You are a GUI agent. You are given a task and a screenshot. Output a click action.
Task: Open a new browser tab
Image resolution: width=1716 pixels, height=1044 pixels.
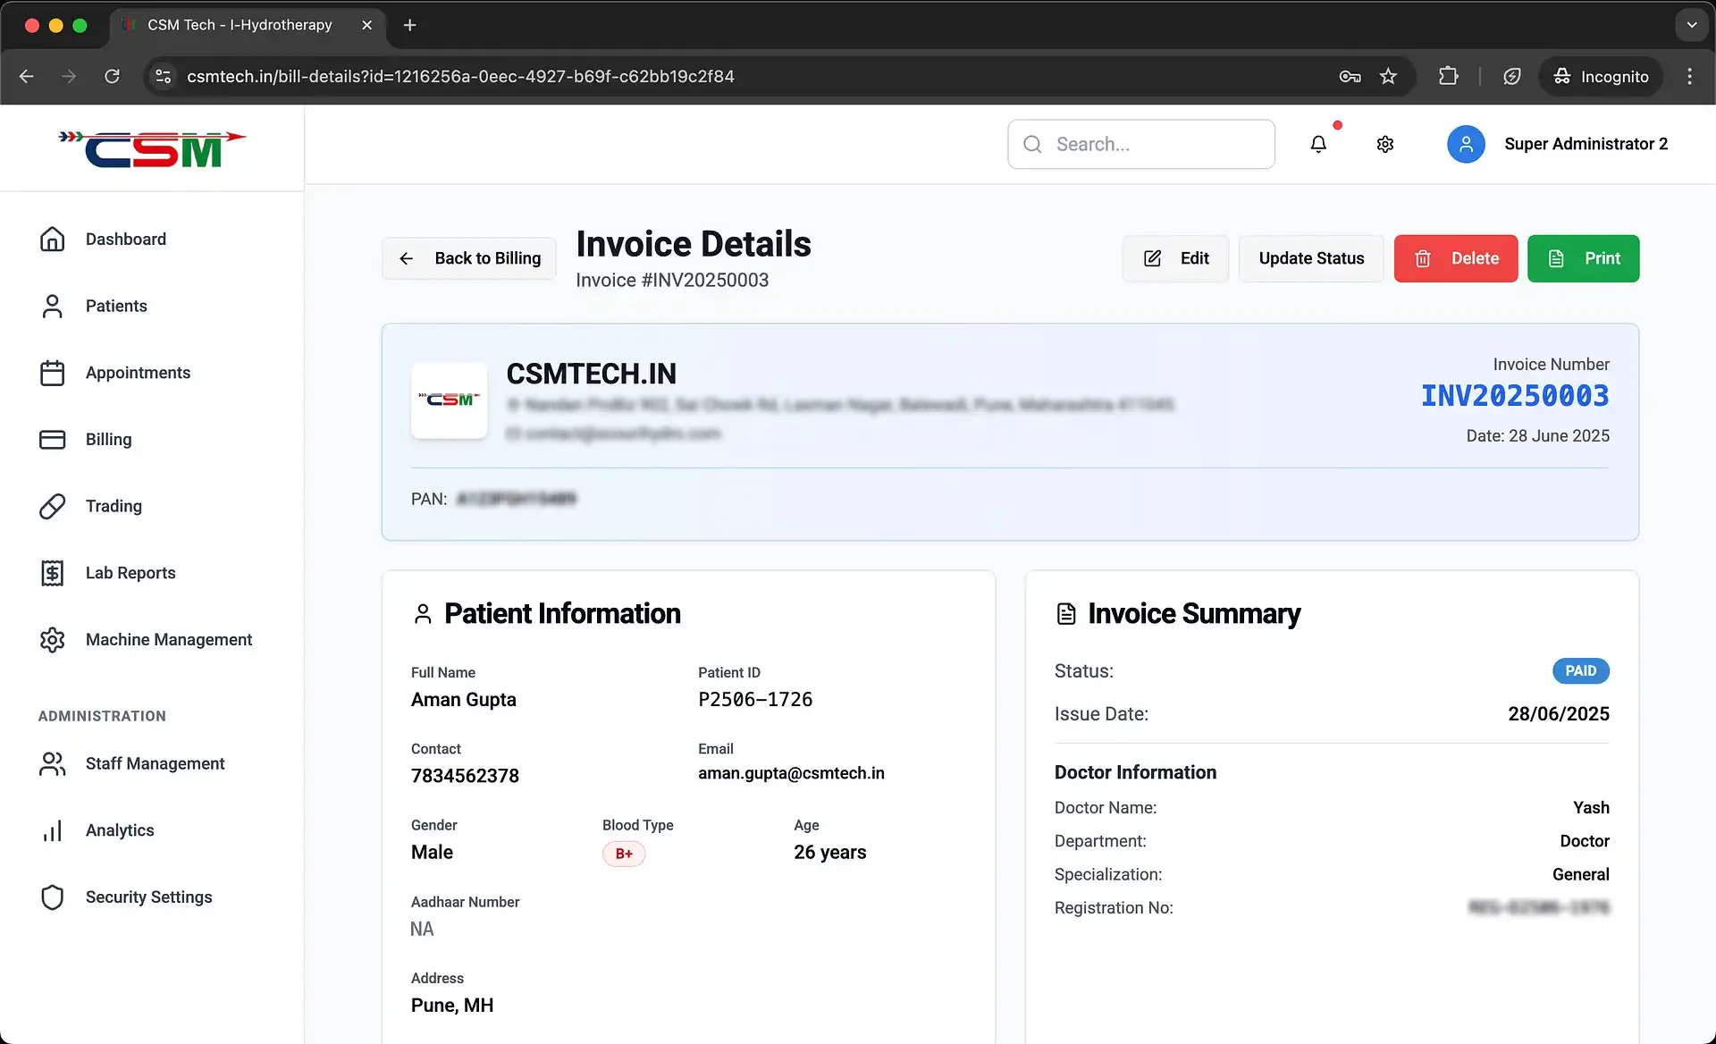click(409, 25)
